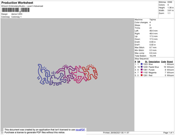Click the trims value '21'
The width and height of the screenshot is (175, 135).
[x=150, y=28]
